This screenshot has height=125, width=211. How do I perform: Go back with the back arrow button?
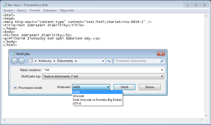coord(14,61)
